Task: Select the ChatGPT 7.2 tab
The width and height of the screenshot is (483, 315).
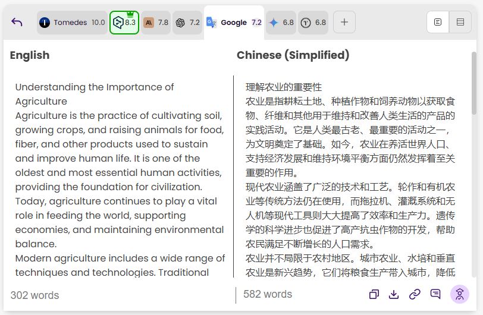Action: pos(187,23)
